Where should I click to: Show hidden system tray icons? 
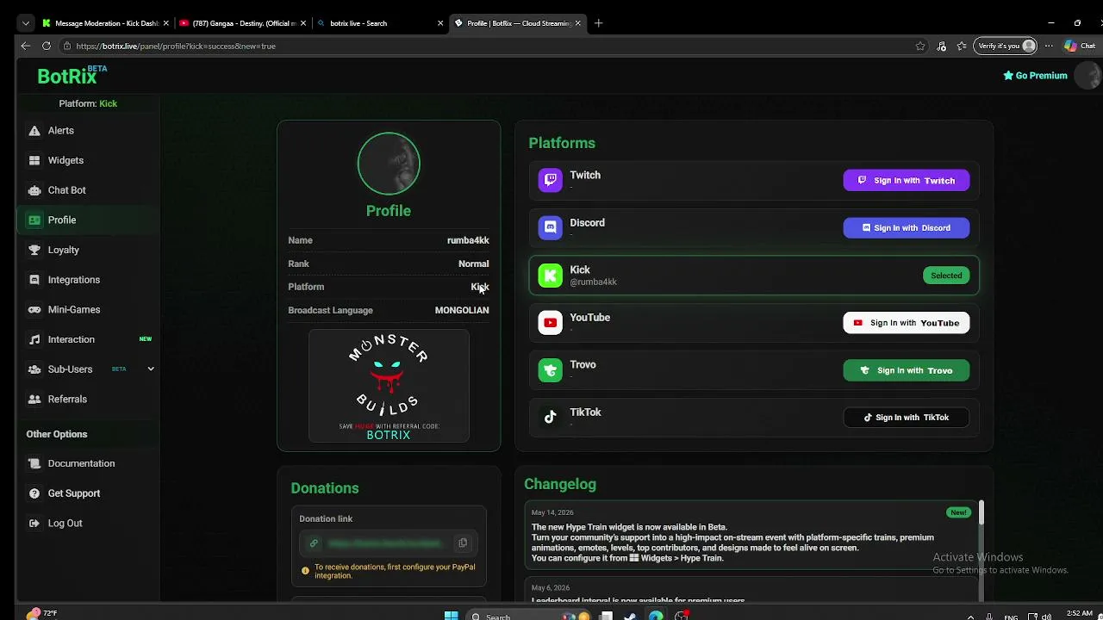click(970, 616)
